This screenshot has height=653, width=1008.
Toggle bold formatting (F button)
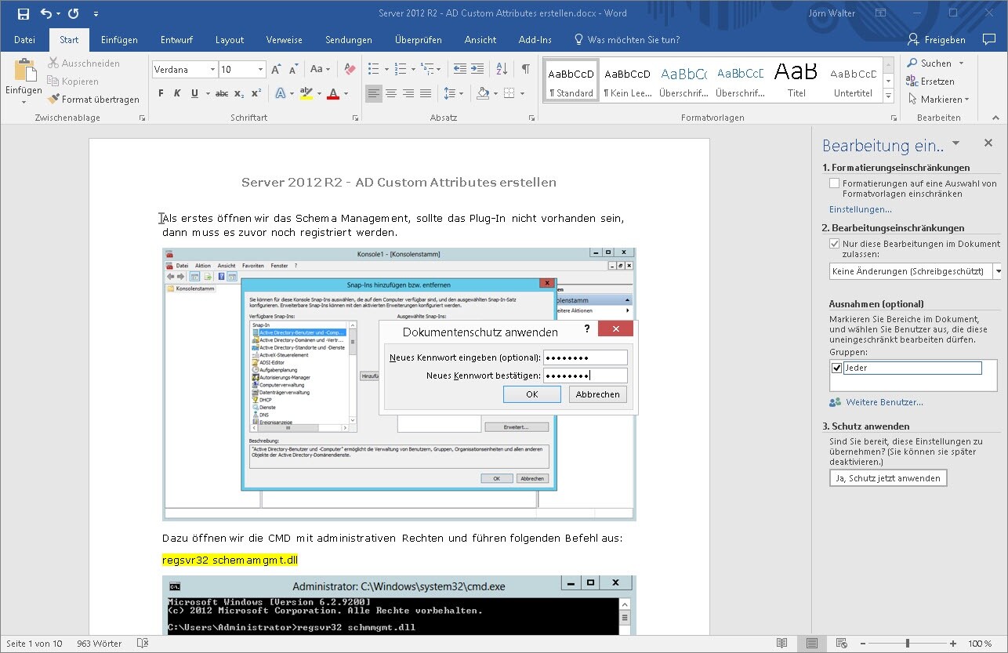[161, 93]
